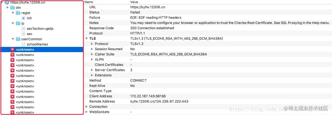
Task: Select the Client Certificates row
Action: pyautogui.click(x=208, y=65)
